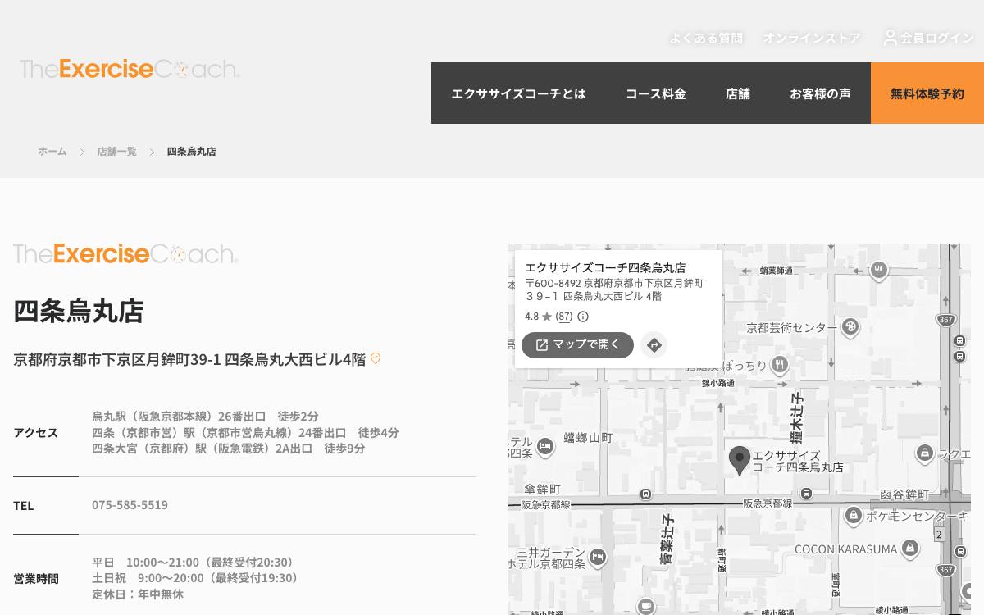Click 函谷鉾町 label on map
This screenshot has width=984, height=615.
904,494
